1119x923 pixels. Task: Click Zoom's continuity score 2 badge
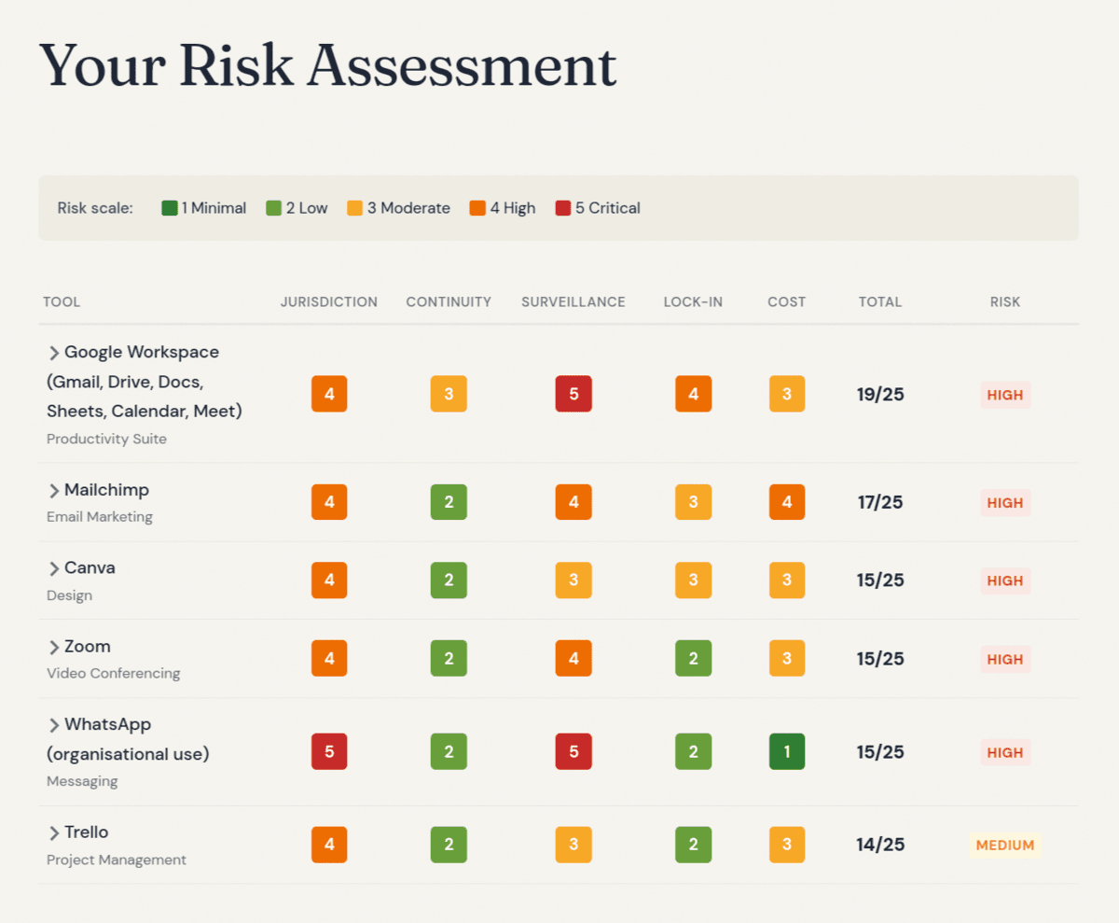(x=449, y=658)
